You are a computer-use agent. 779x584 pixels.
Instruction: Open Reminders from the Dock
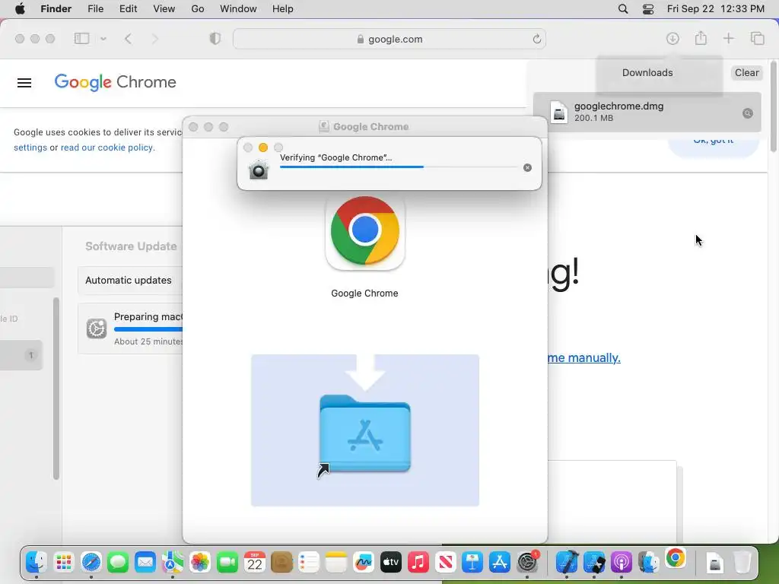309,562
